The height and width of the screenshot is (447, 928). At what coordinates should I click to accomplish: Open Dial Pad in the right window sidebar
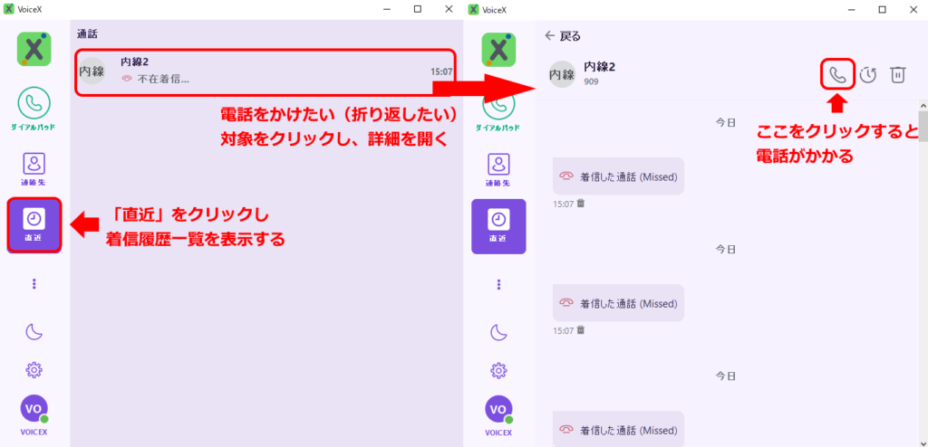pyautogui.click(x=498, y=109)
